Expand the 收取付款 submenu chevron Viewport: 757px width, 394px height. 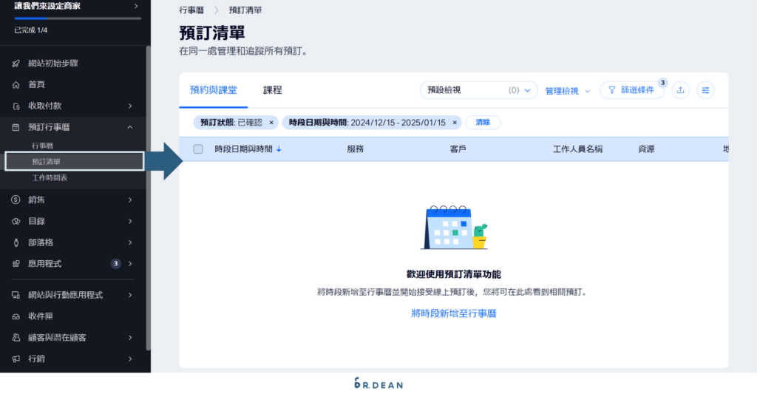tap(130, 106)
